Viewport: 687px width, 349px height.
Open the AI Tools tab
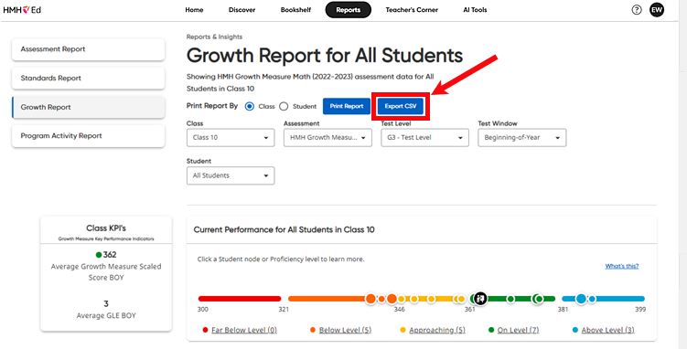[475, 10]
